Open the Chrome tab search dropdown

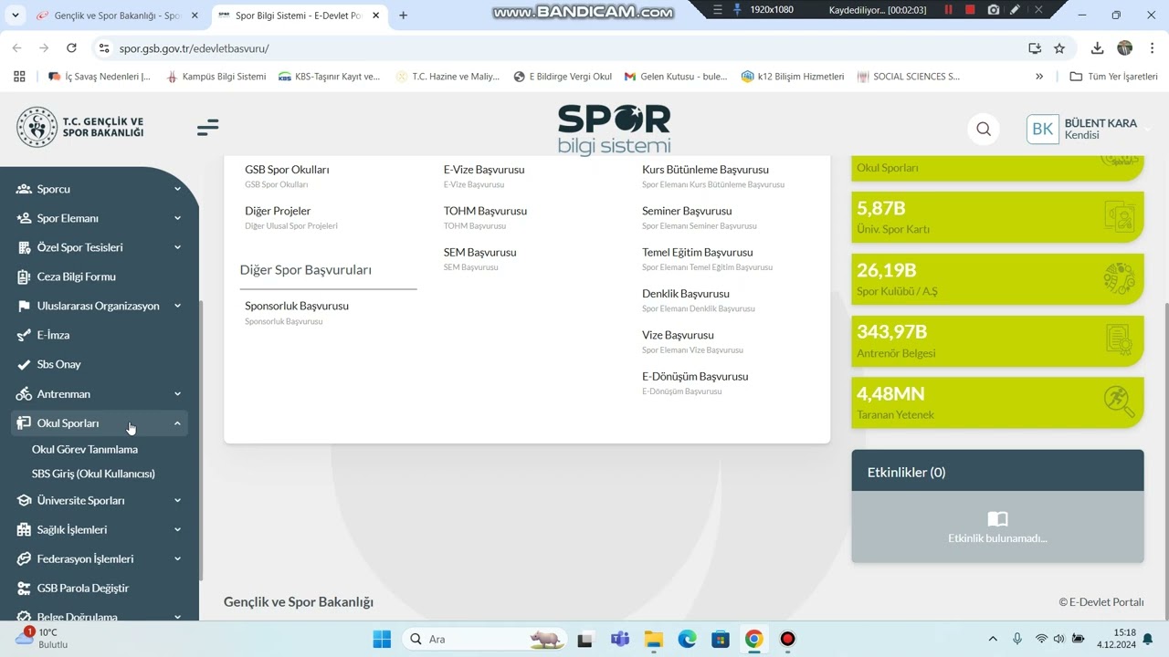[x=15, y=16]
